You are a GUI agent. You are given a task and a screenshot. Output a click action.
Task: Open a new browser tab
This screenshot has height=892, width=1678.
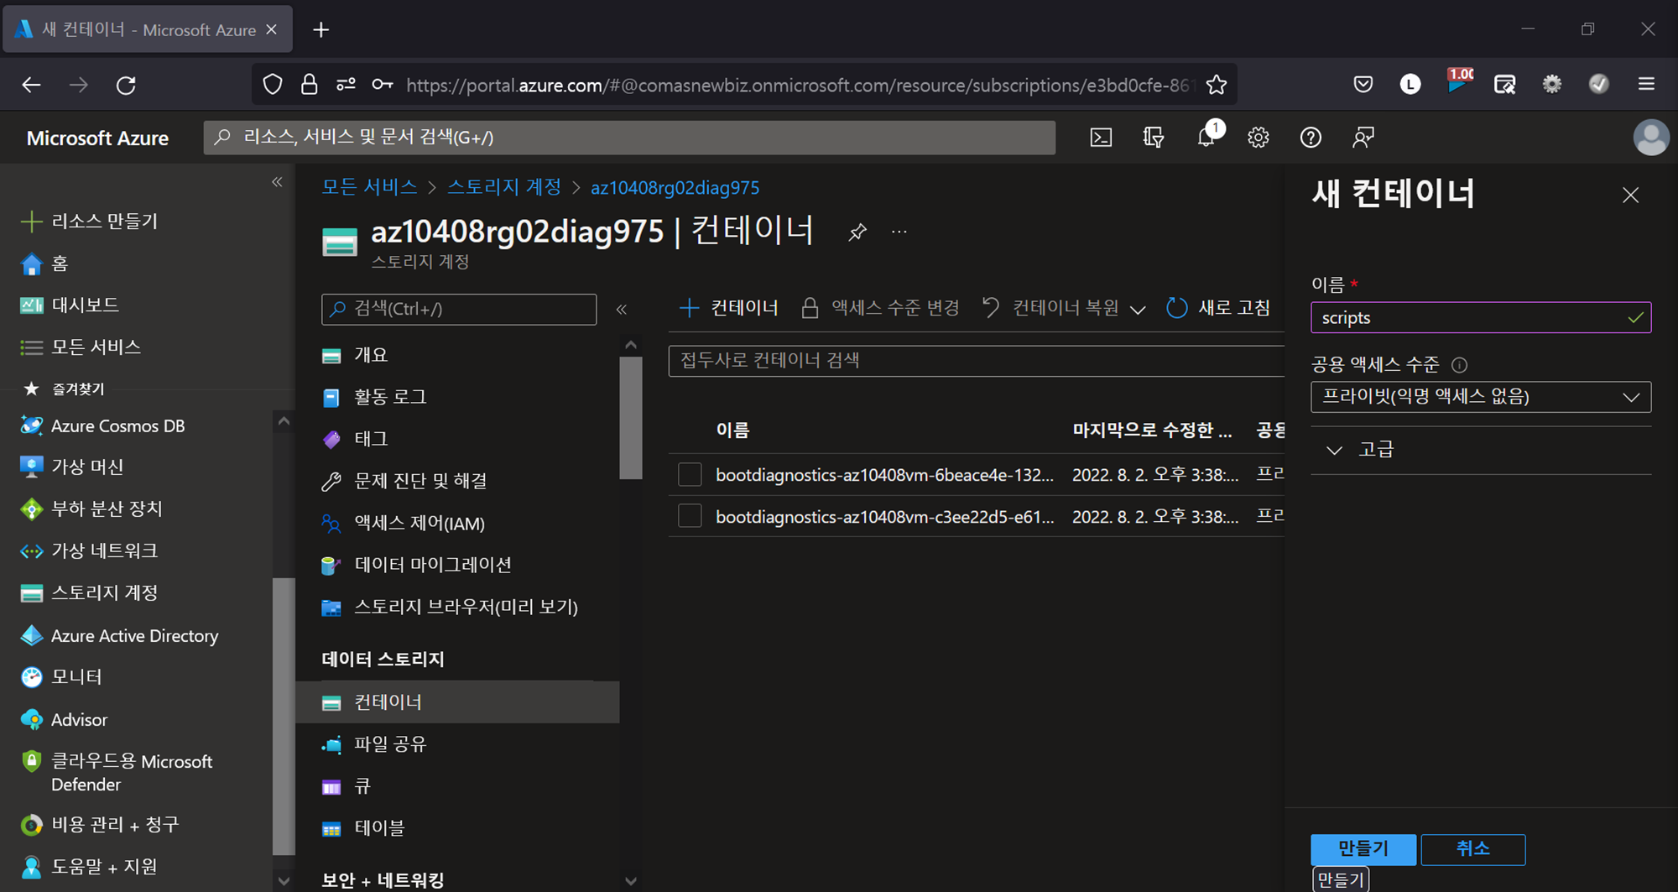coord(320,30)
